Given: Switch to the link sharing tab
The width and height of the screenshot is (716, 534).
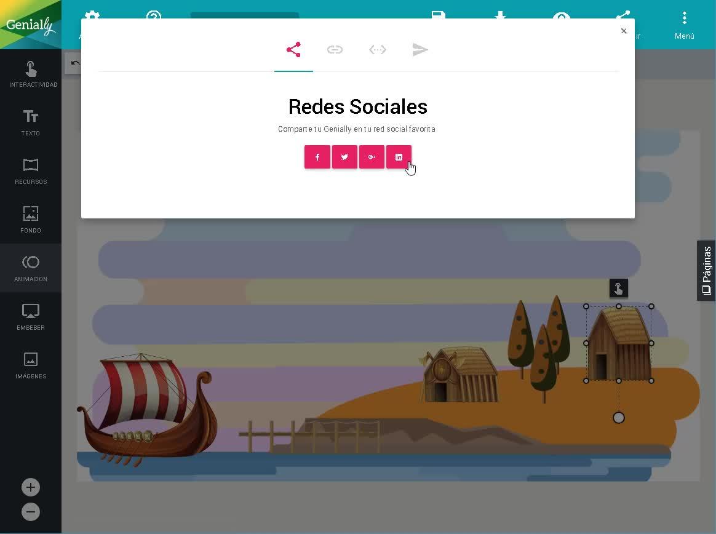Looking at the screenshot, I should point(335,49).
